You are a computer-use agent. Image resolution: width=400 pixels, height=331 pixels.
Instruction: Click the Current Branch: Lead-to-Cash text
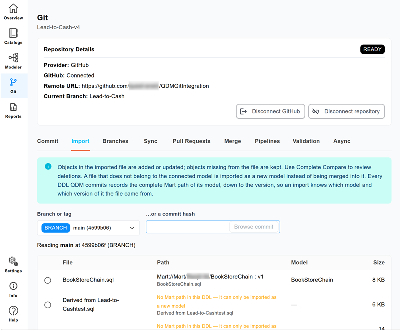[84, 96]
